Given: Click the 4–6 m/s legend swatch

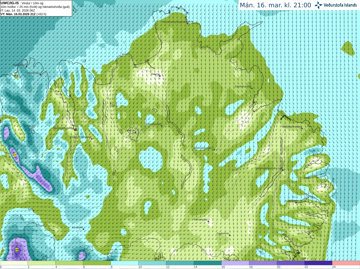Looking at the screenshot, I should point(69,263).
